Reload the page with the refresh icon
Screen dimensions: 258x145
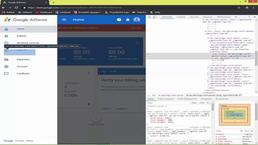(16, 8)
